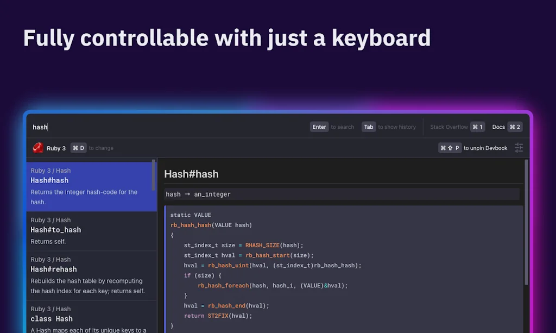The image size is (556, 333).
Task: Switch to the Docs tab
Action: coord(498,127)
